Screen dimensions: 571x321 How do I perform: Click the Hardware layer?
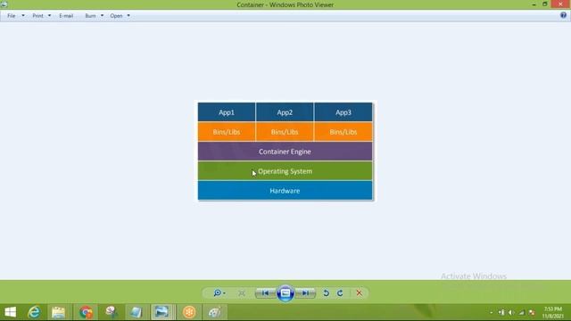coord(285,191)
